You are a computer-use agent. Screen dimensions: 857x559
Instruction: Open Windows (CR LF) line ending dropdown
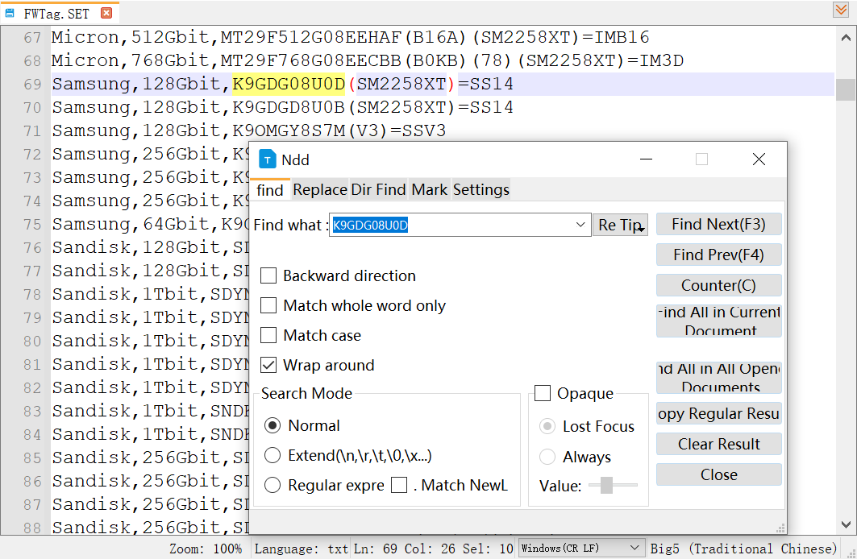[581, 549]
